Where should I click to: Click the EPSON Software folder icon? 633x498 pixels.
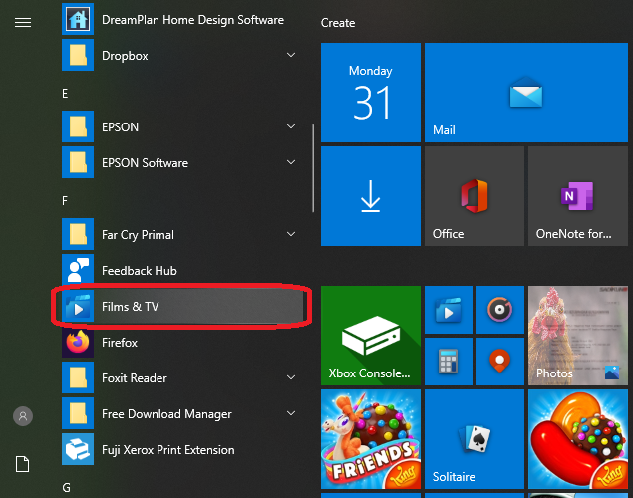[78, 162]
